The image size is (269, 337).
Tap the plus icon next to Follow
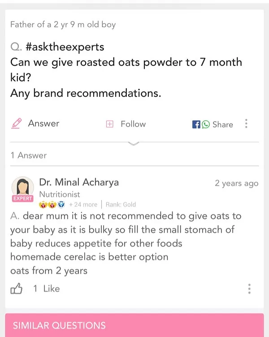(x=109, y=124)
